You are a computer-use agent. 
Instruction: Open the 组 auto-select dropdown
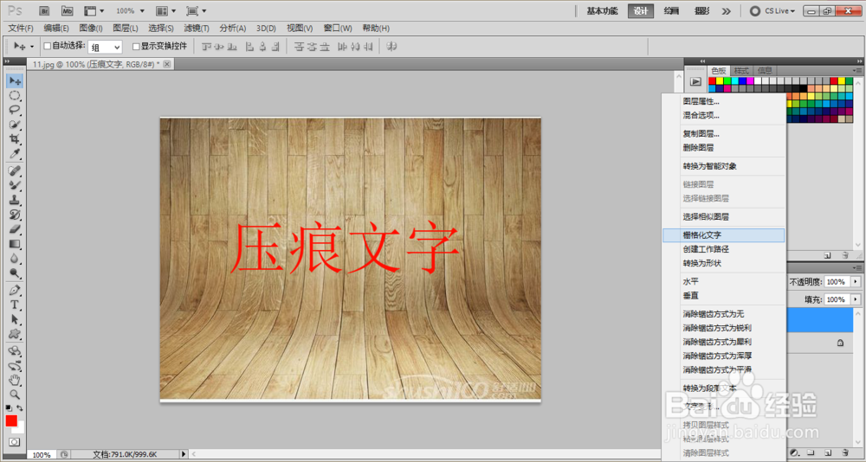tap(105, 47)
